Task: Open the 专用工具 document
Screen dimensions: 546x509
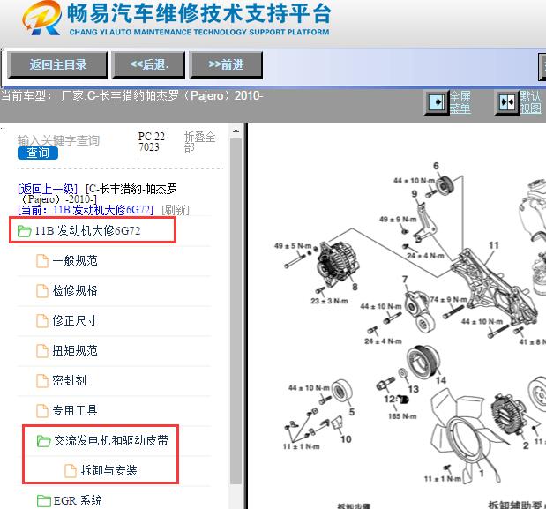Action: (75, 410)
